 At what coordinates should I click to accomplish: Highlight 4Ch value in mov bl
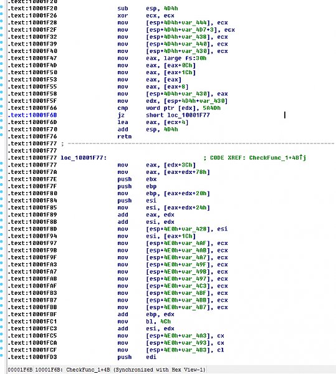pos(165,322)
